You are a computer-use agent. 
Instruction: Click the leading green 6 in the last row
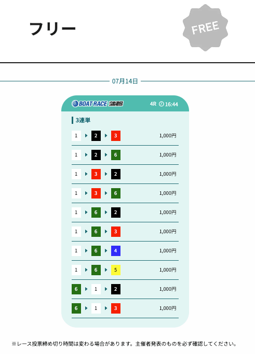[76, 308]
